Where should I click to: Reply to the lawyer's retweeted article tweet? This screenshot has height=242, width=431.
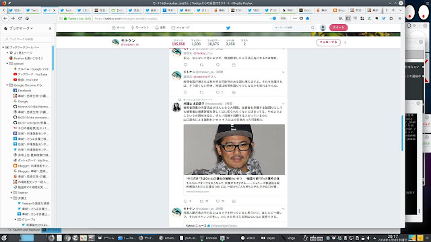click(x=186, y=201)
